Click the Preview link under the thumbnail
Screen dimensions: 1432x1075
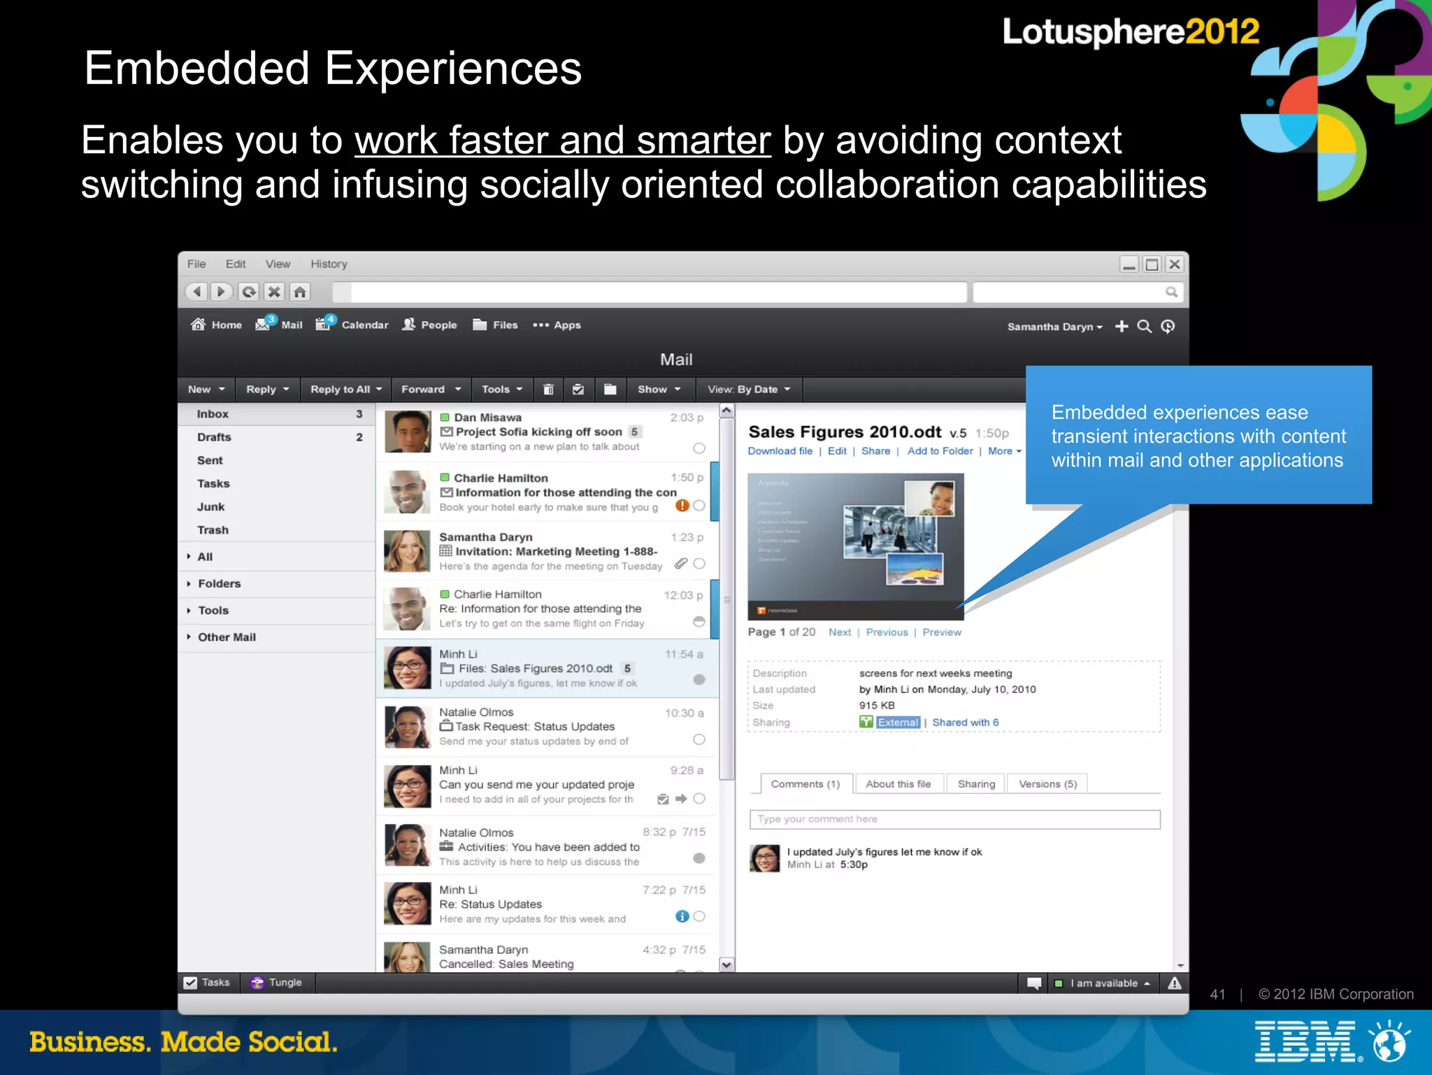942,632
